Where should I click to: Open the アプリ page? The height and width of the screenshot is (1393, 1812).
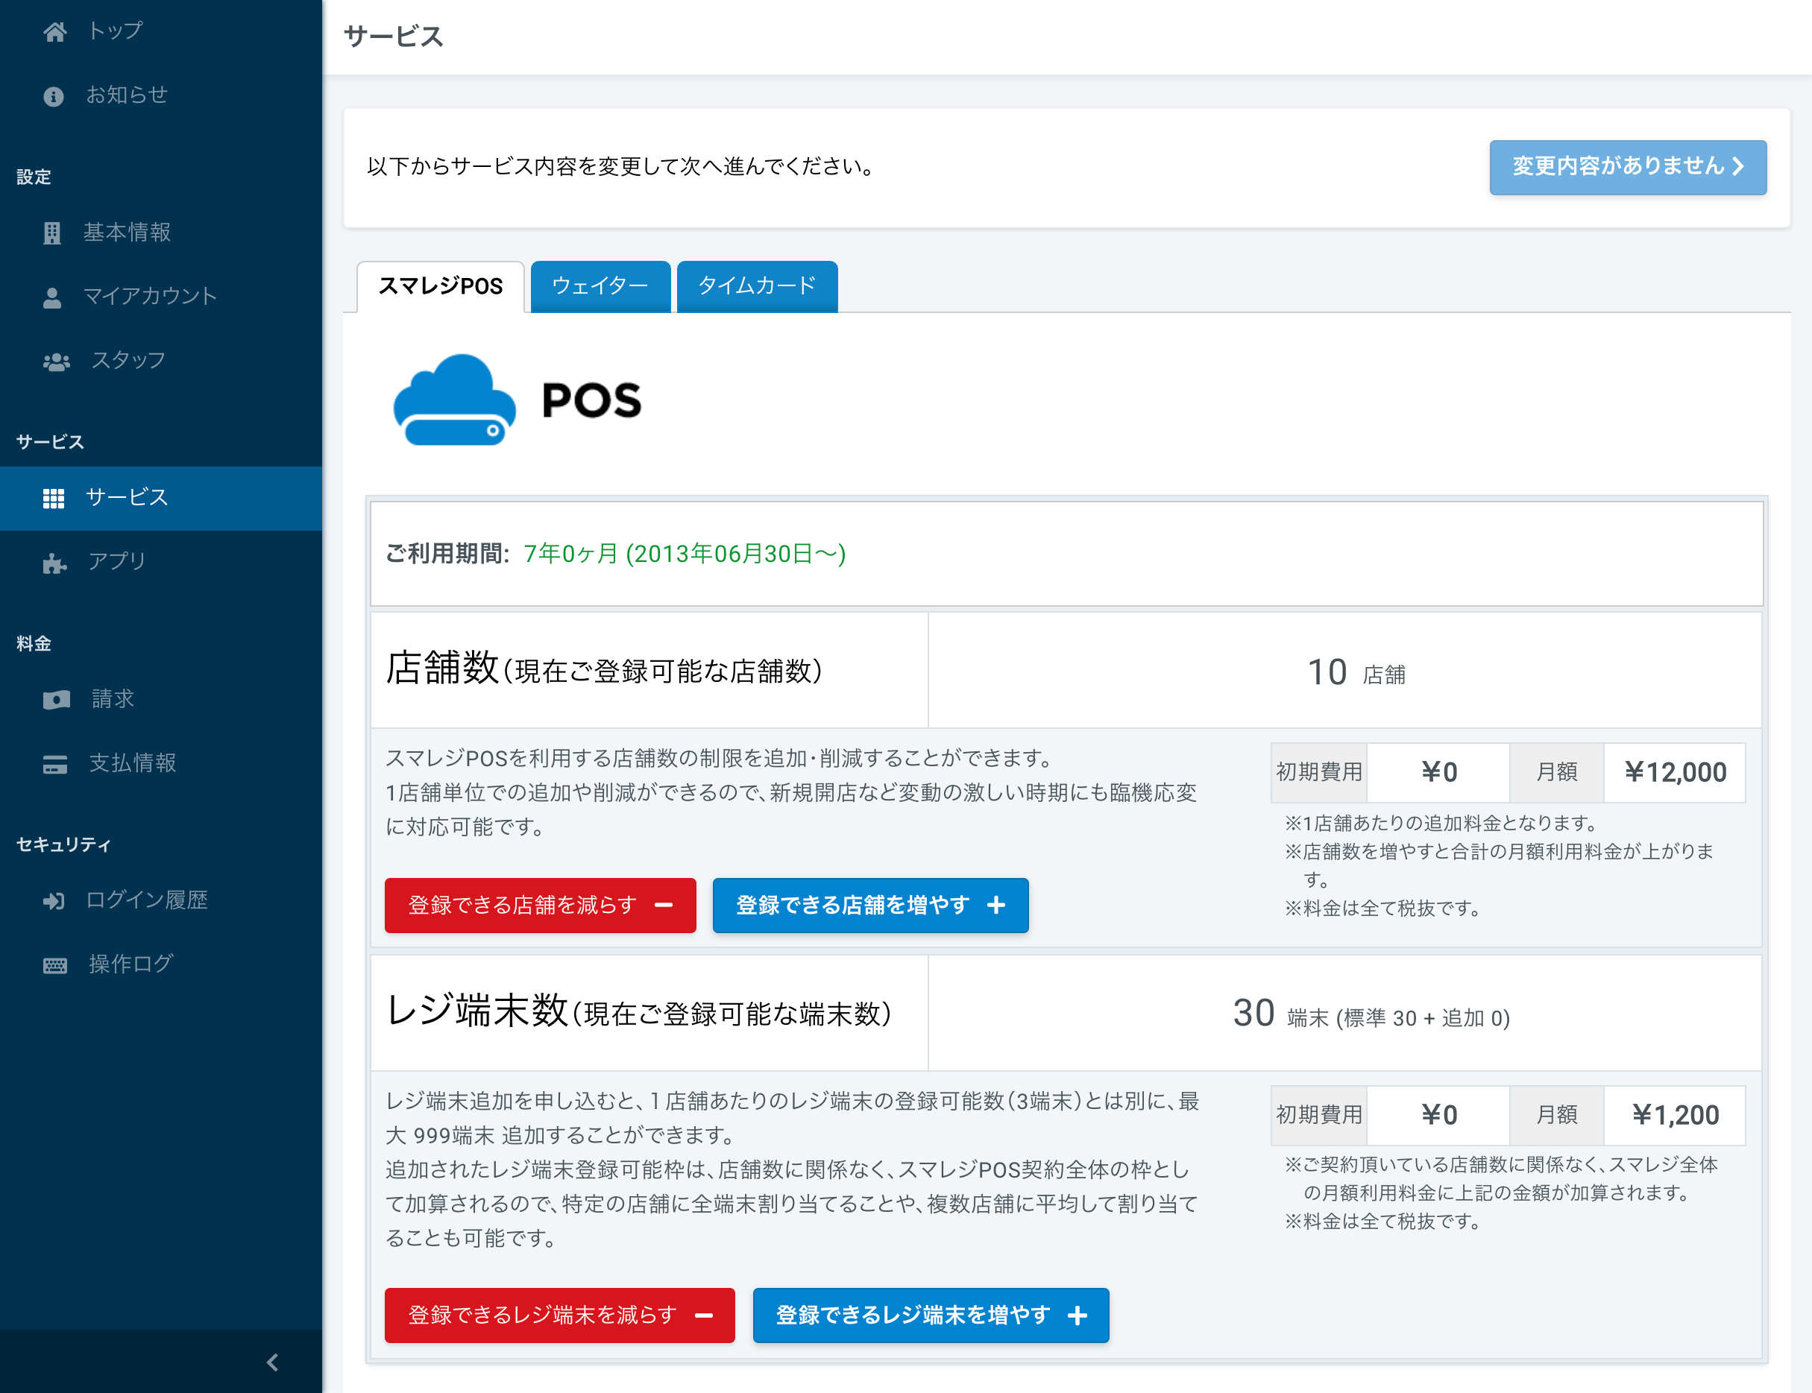click(x=161, y=562)
